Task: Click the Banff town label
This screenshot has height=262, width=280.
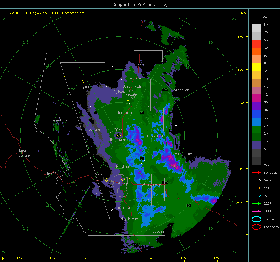Action: point(51,174)
